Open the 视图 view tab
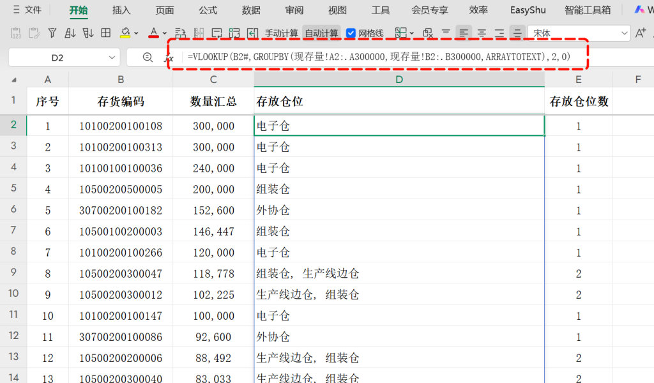This screenshot has width=654, height=383. click(x=337, y=10)
